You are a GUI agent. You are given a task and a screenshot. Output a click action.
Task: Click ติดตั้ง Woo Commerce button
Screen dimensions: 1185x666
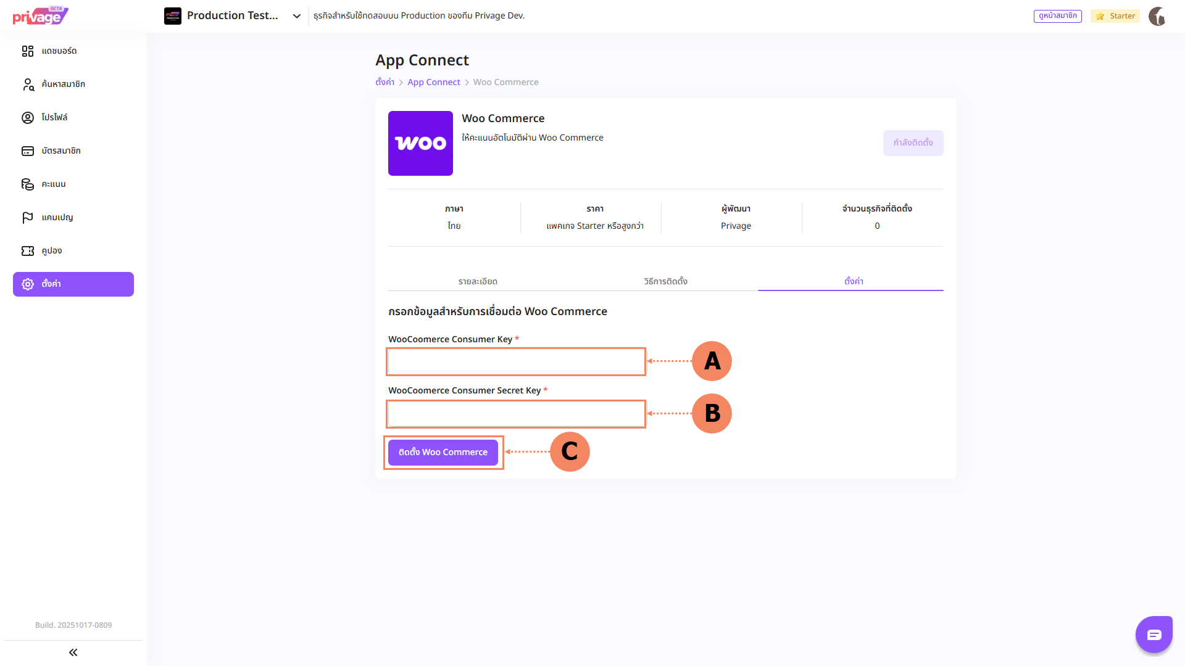(x=443, y=452)
